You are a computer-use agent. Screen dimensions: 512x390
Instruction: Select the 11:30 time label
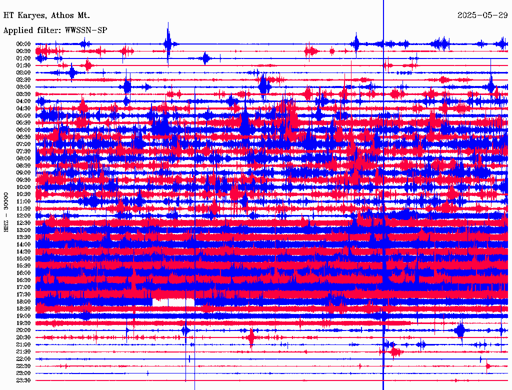point(23,208)
